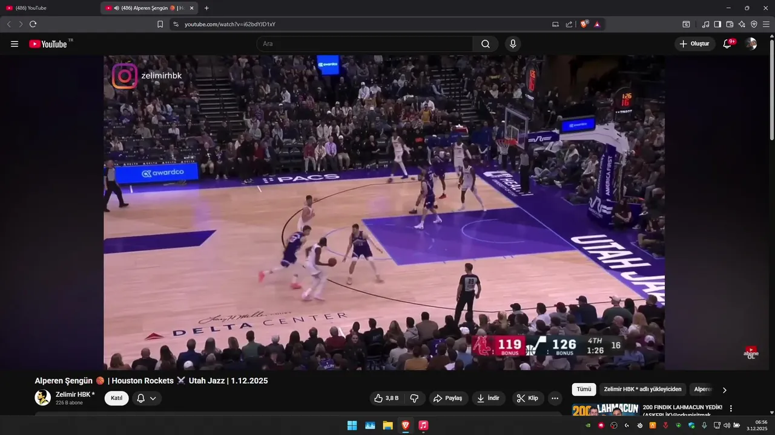
Task: Join the channel via Katıl button
Action: pyautogui.click(x=116, y=398)
